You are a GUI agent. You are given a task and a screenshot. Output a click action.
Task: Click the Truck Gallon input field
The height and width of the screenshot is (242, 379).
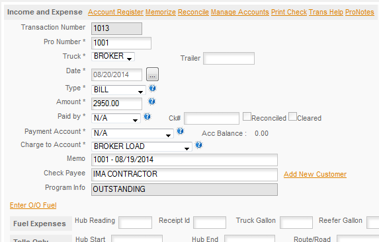click(x=296, y=222)
